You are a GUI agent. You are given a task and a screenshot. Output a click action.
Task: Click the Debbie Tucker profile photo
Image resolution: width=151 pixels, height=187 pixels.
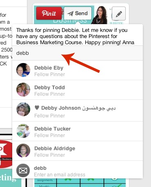pos(23,131)
